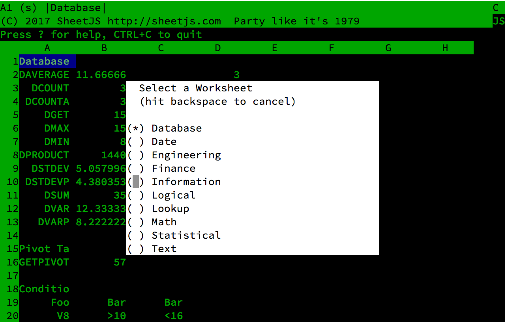Select the highlighted Database cell in row 1

(x=47, y=61)
